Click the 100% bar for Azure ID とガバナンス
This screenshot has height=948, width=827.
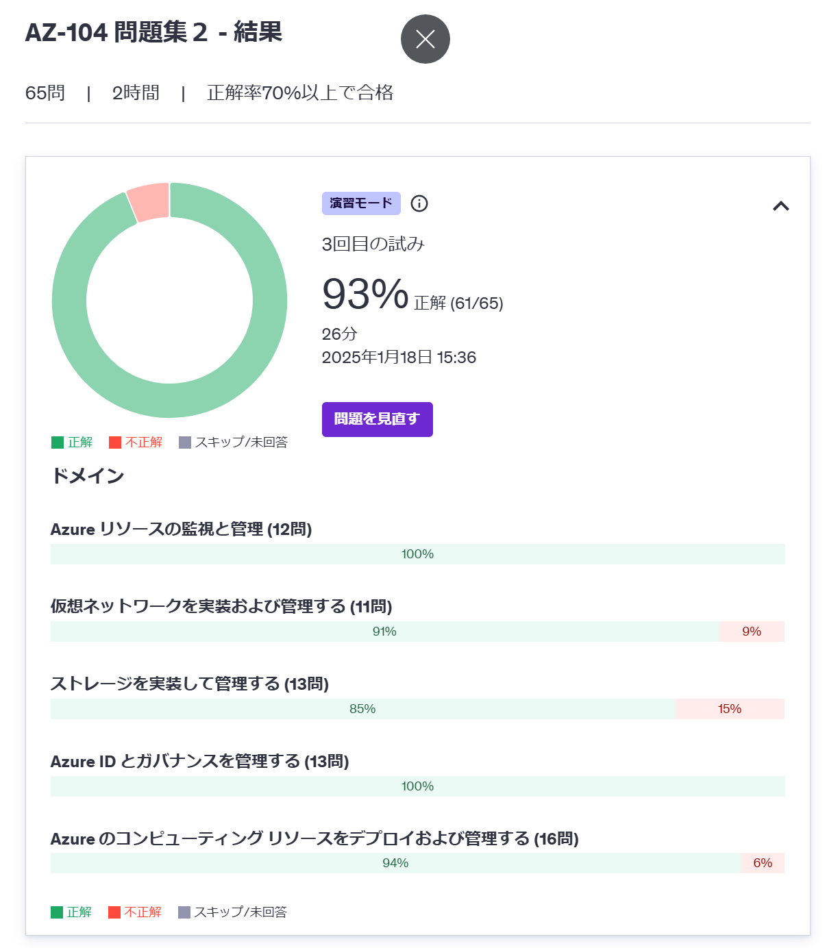[x=418, y=786]
